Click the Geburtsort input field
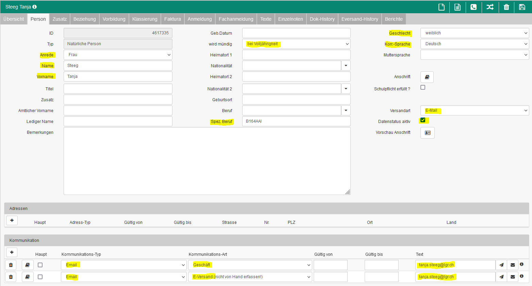 click(296, 100)
